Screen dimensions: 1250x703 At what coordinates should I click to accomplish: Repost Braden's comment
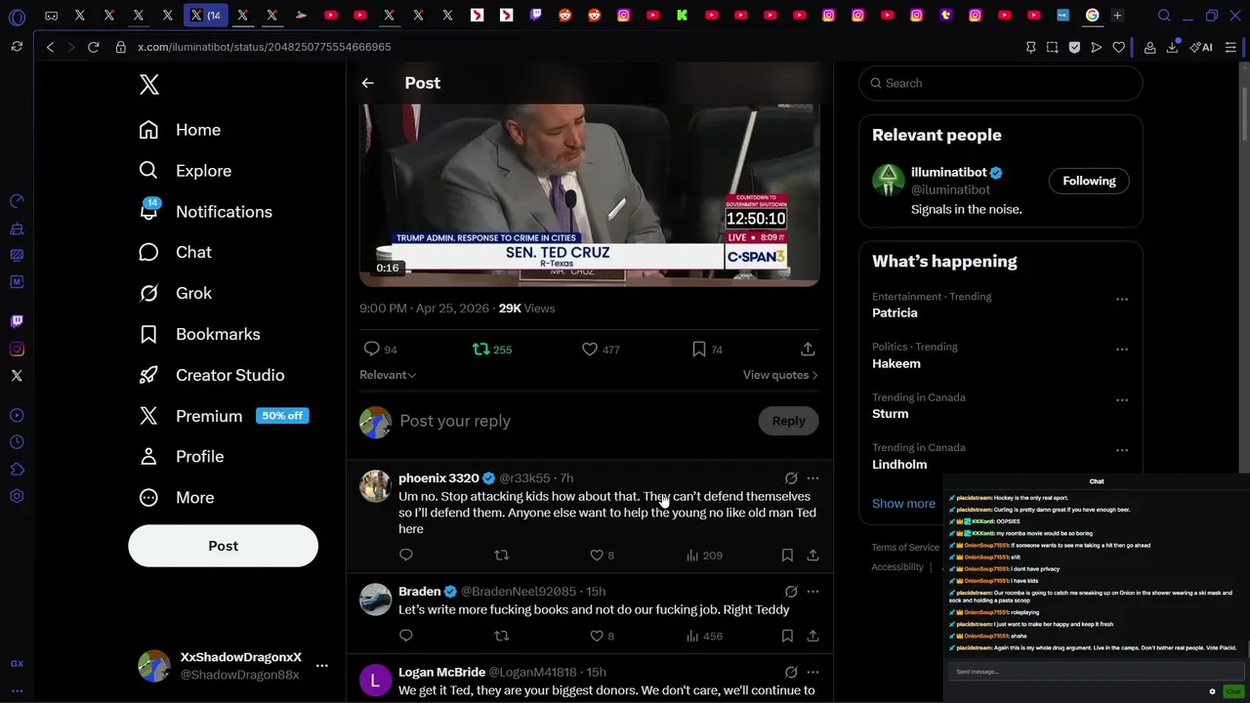point(501,636)
